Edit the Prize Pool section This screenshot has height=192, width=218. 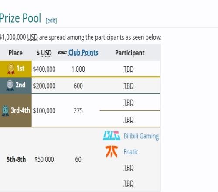click(x=51, y=21)
